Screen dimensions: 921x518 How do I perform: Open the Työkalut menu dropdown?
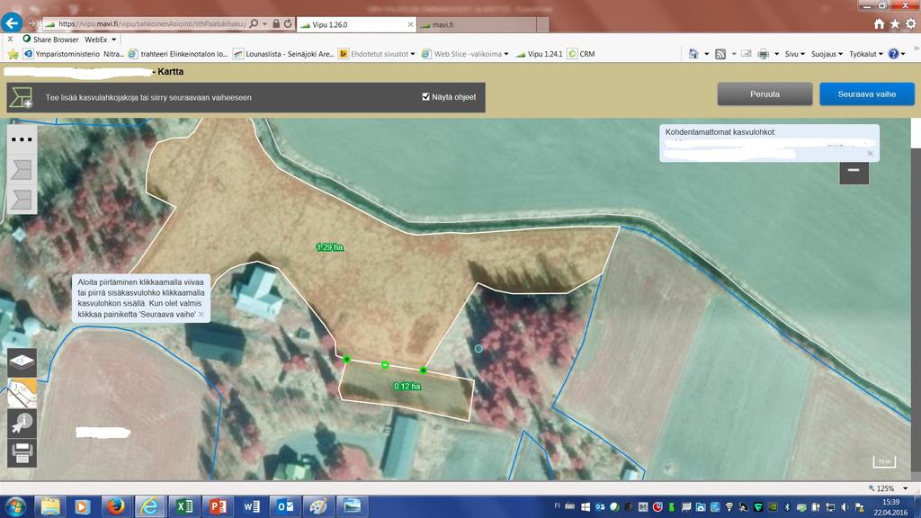pyautogui.click(x=866, y=54)
